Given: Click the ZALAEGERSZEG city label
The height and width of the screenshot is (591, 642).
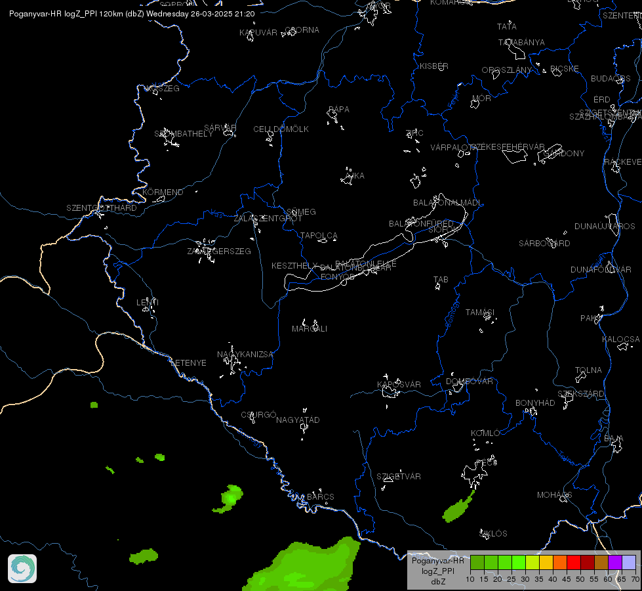Looking at the screenshot, I should pyautogui.click(x=219, y=252).
